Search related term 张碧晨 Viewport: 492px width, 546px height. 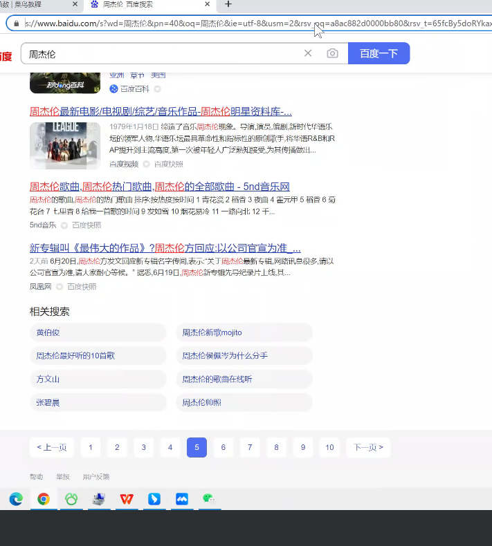click(x=98, y=402)
